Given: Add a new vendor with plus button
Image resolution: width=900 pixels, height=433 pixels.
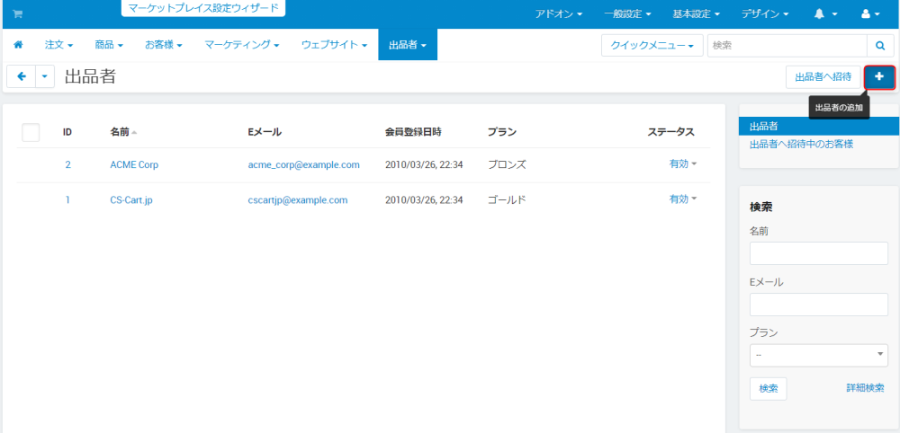Looking at the screenshot, I should pyautogui.click(x=879, y=77).
